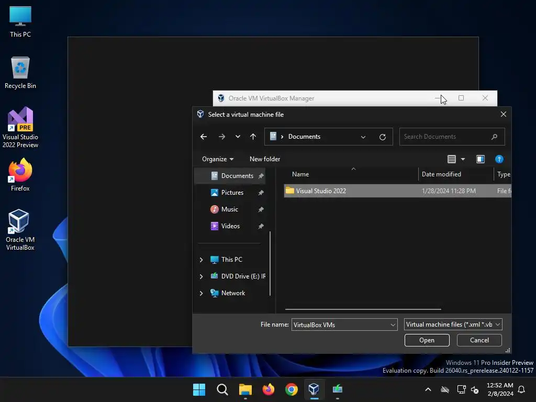The width and height of the screenshot is (536, 402).
Task: Open taskbar Search
Action: tap(222, 389)
